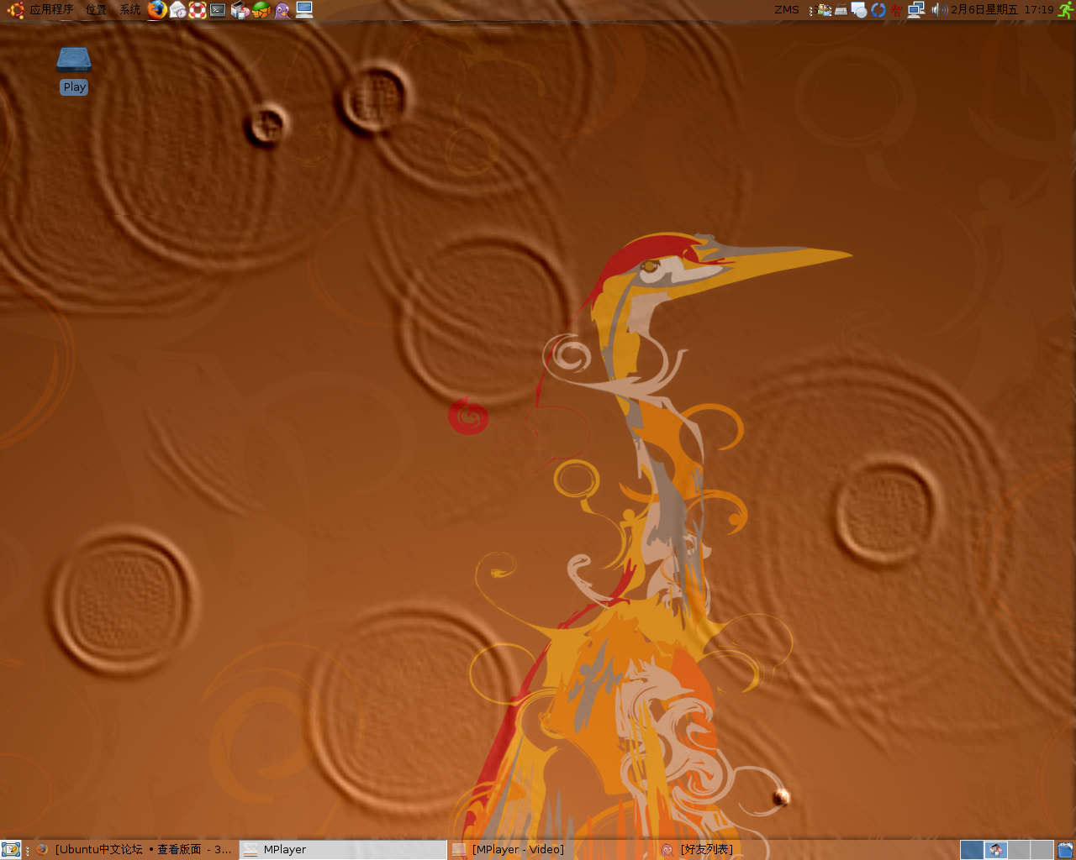Open the Pidgin purple bird launcher
Viewport: 1076px width, 860px height.
(282, 10)
